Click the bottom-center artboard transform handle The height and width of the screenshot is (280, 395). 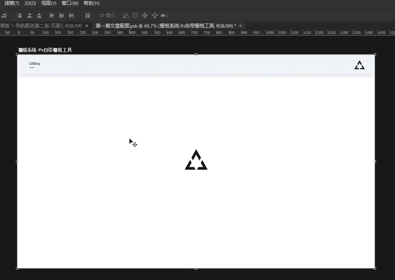[196, 268]
